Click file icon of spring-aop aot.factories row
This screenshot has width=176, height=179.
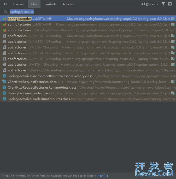click(x=4, y=36)
